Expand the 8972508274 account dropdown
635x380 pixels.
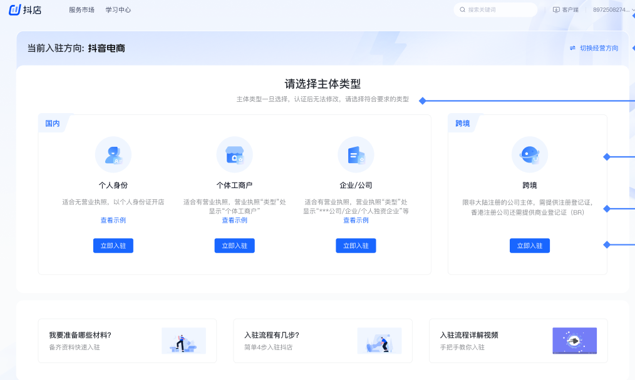[613, 10]
